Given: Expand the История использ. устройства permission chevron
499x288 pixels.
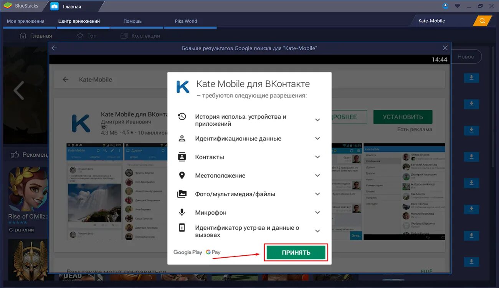Looking at the screenshot, I should [317, 120].
